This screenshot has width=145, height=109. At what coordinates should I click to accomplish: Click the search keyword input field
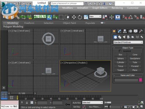click(x=67, y=4)
